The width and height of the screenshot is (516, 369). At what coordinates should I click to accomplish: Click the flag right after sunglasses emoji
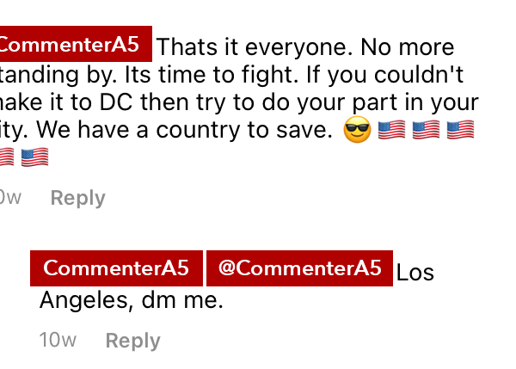tap(391, 130)
